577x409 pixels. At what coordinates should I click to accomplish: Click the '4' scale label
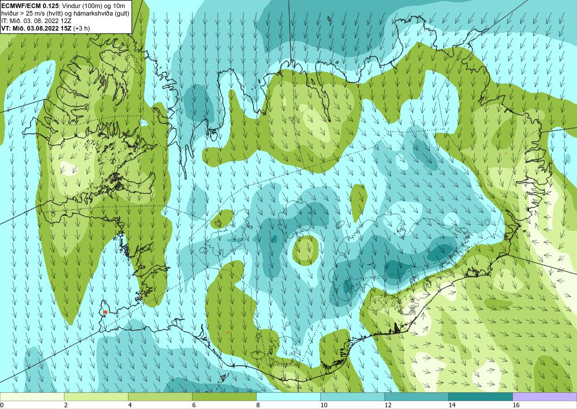(x=129, y=405)
